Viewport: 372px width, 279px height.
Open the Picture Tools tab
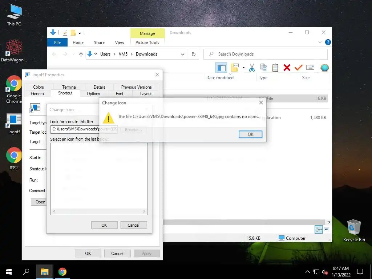click(x=147, y=43)
